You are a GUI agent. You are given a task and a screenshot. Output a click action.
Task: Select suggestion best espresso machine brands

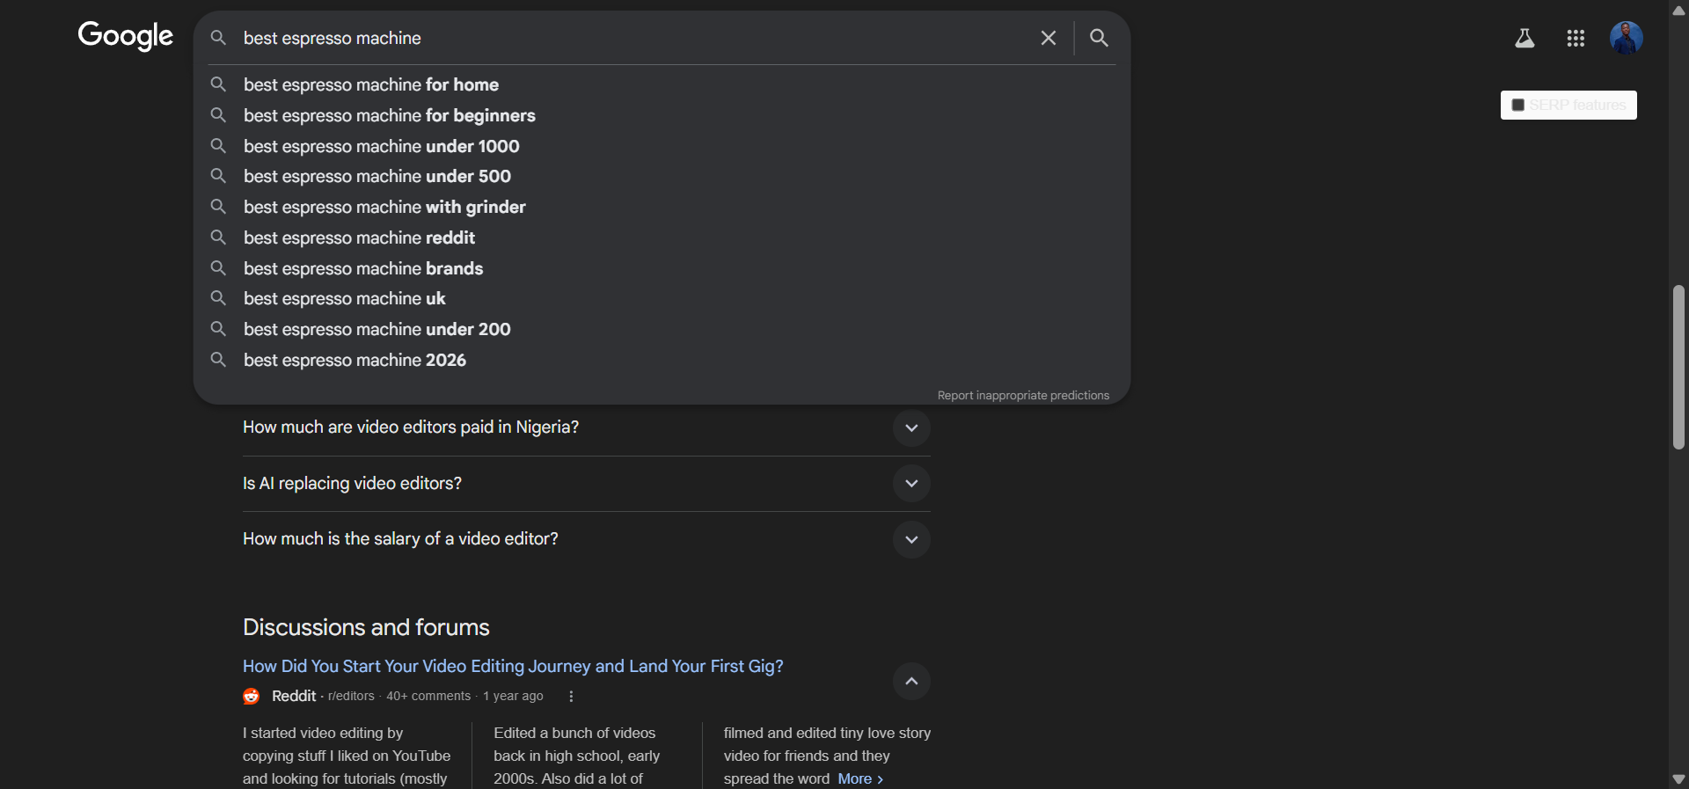pyautogui.click(x=662, y=268)
